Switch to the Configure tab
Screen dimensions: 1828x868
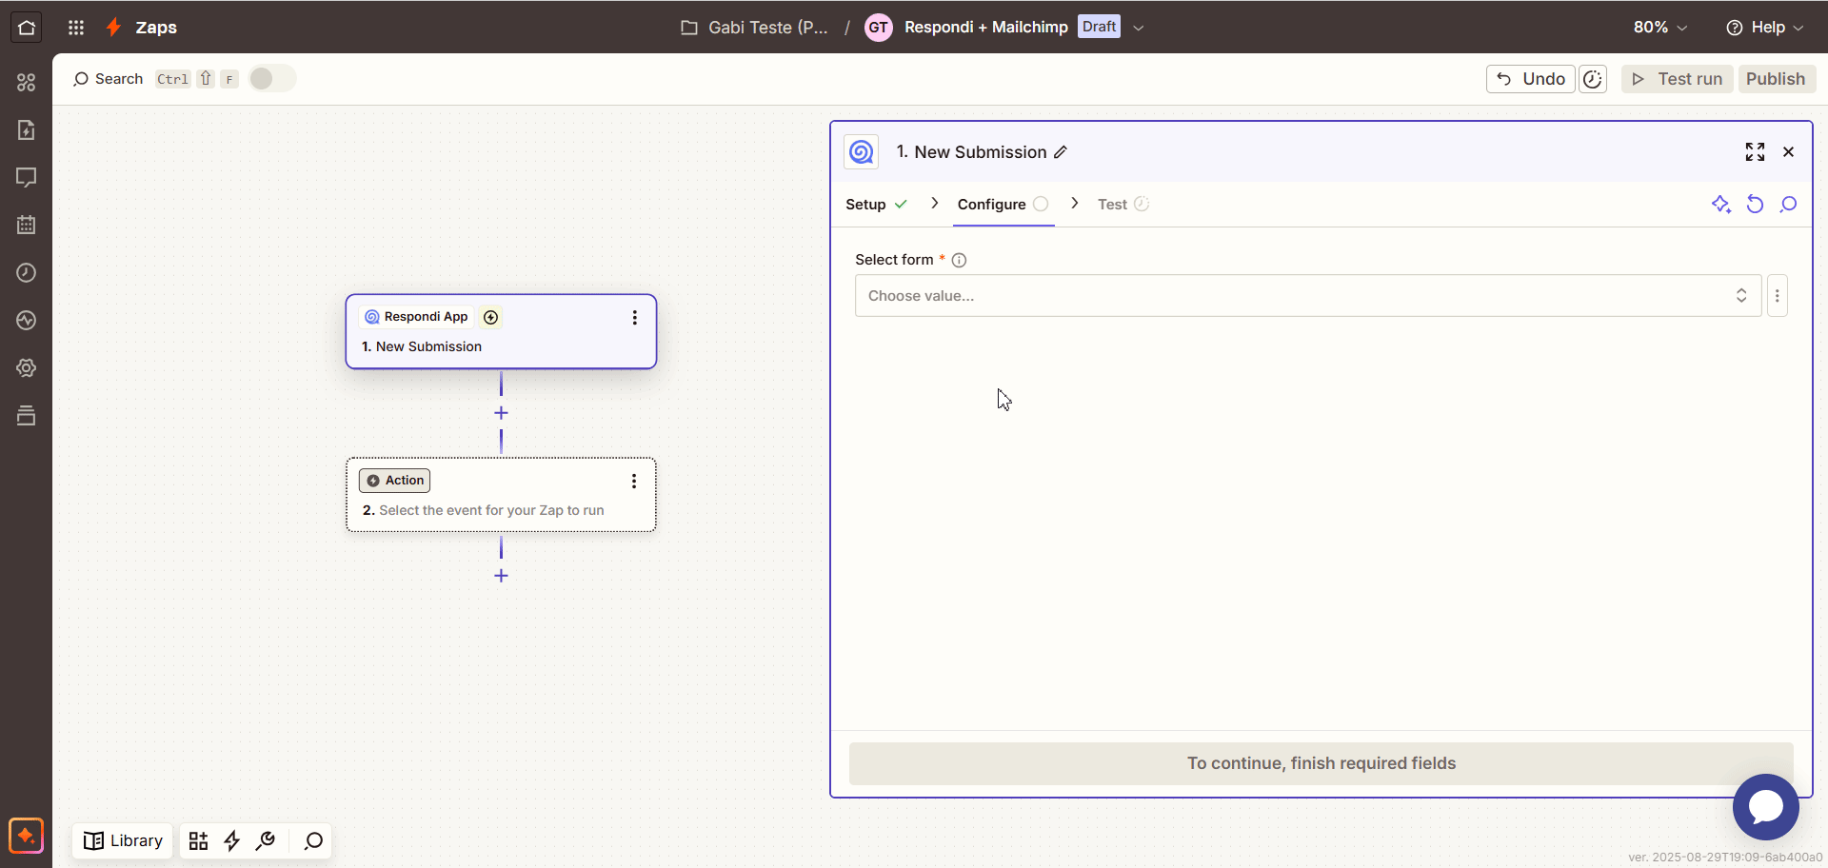1003,205
